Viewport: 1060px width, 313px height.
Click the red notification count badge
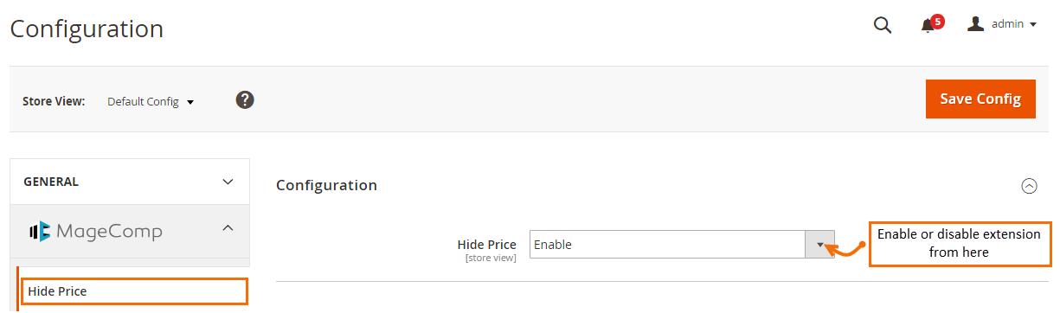938,21
